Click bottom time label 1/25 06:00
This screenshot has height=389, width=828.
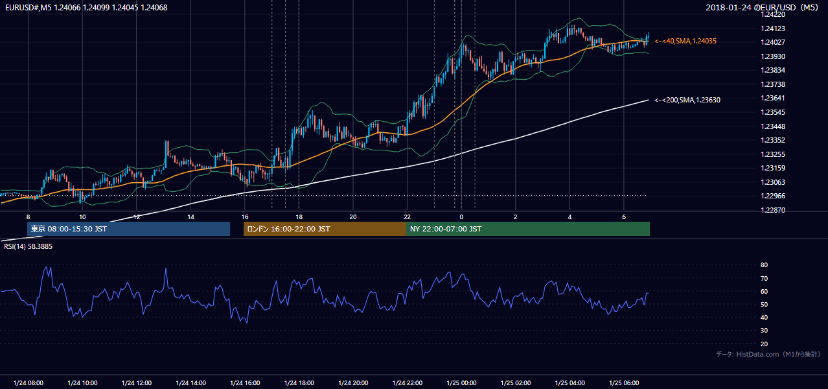[623, 383]
